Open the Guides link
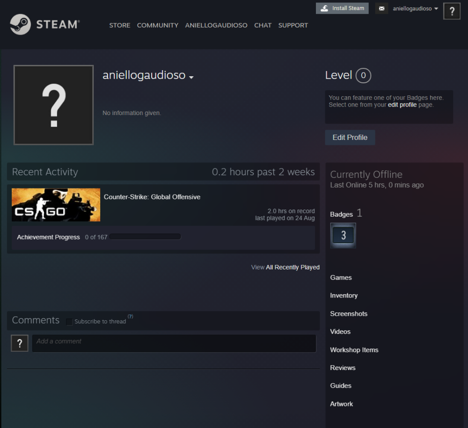 point(341,385)
